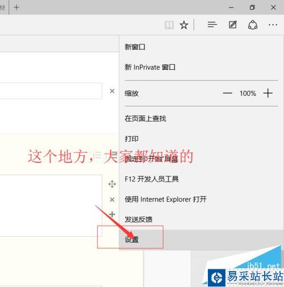Open a new browser tab with plus icon

16,7
